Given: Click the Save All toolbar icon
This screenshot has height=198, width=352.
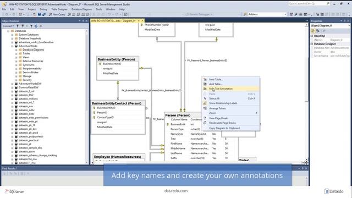Looking at the screenshot, I should point(44,14).
